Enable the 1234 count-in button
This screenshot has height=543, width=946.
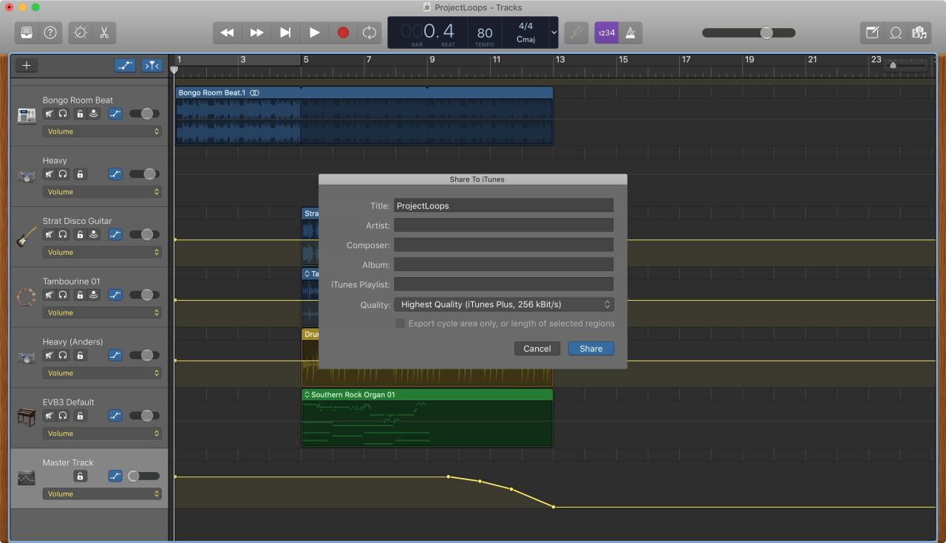[x=606, y=33]
